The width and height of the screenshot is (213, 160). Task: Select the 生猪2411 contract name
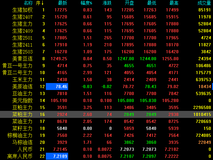pos(22,45)
